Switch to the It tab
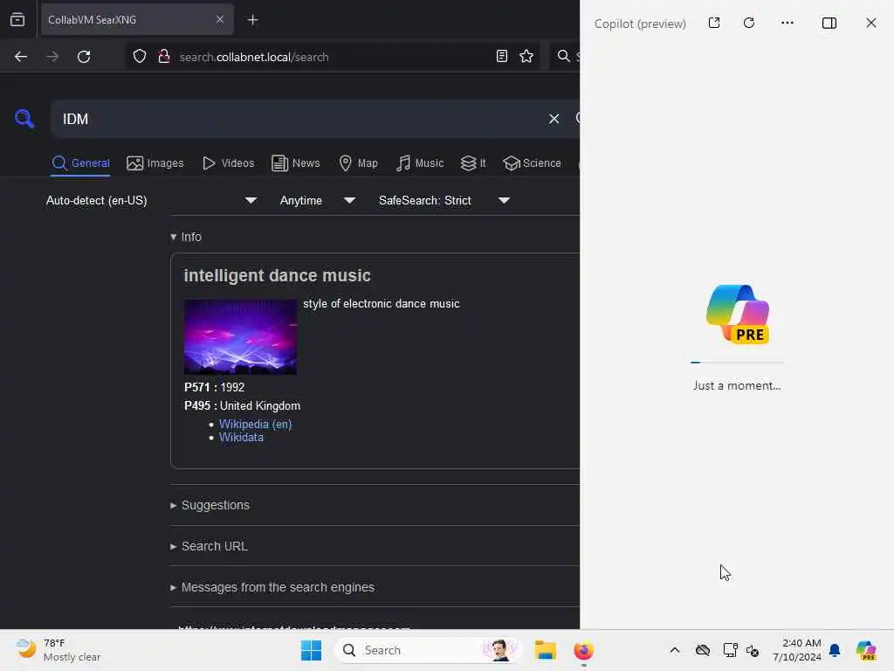The width and height of the screenshot is (894, 671). 473,163
